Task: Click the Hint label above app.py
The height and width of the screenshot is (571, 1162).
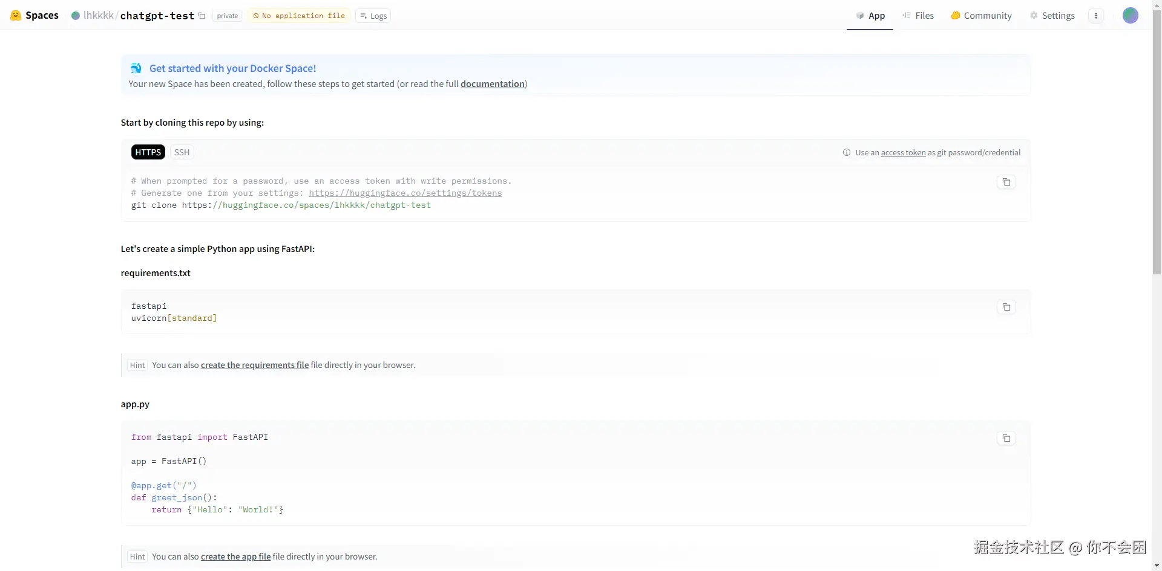Action: coord(137,365)
